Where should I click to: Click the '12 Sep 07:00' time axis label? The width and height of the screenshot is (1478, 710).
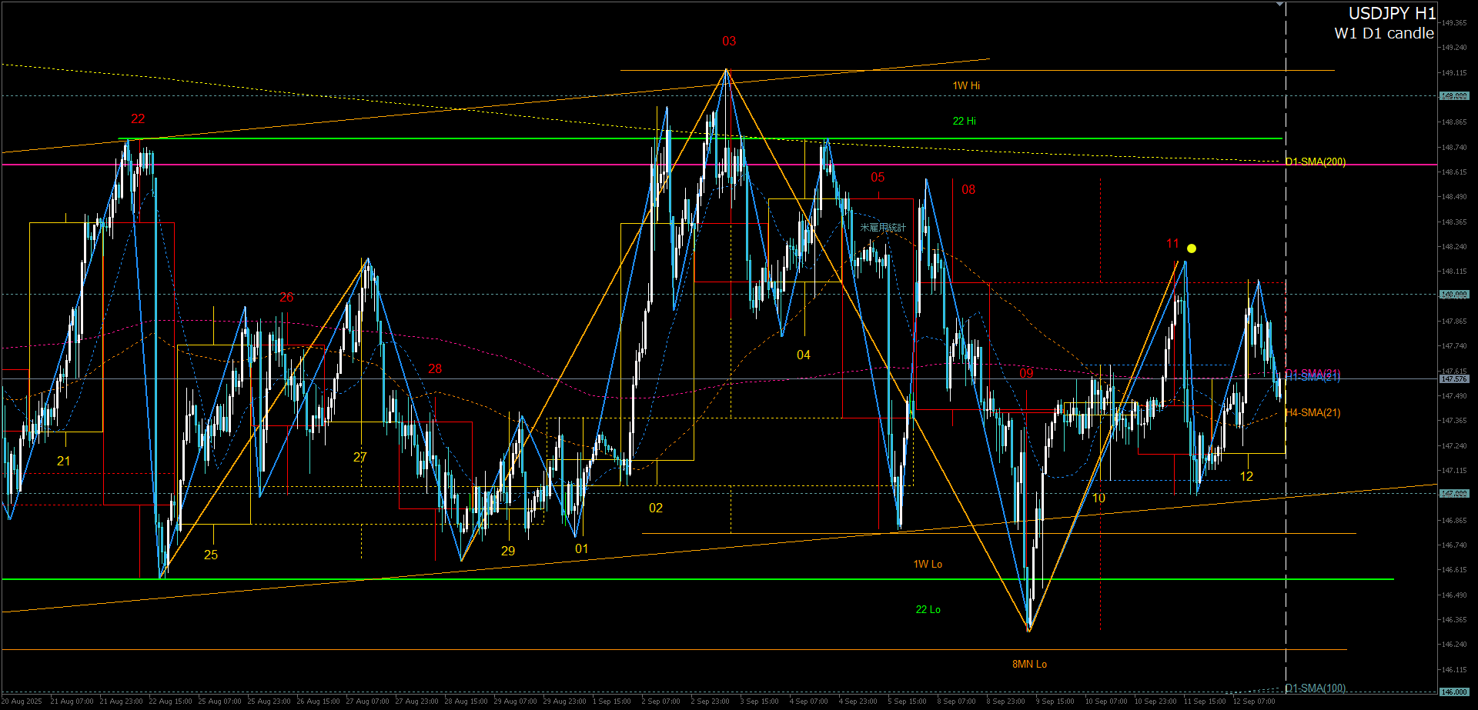1254,702
